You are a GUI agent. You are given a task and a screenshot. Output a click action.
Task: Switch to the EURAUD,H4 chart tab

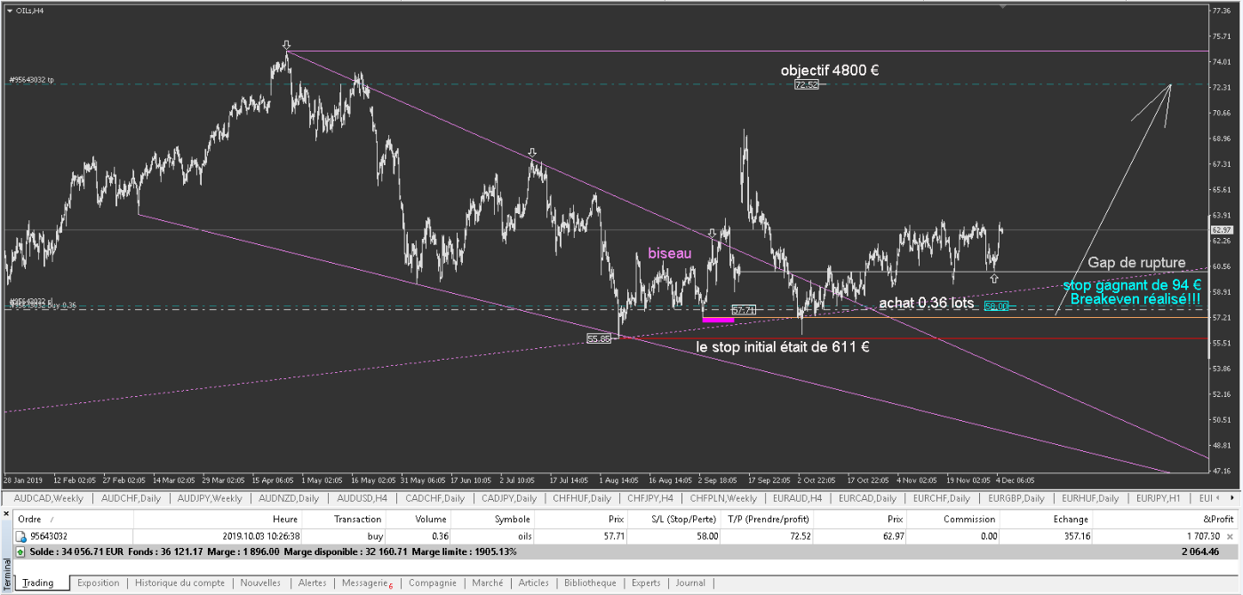click(797, 498)
